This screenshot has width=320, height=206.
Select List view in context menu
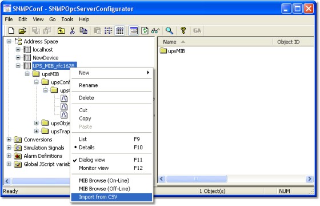point(111,139)
